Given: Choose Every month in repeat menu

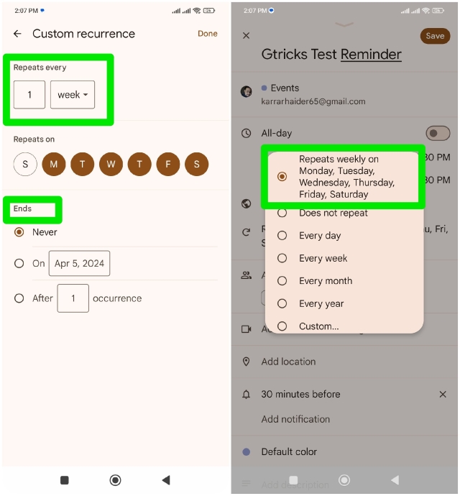Looking at the screenshot, I should click(326, 281).
